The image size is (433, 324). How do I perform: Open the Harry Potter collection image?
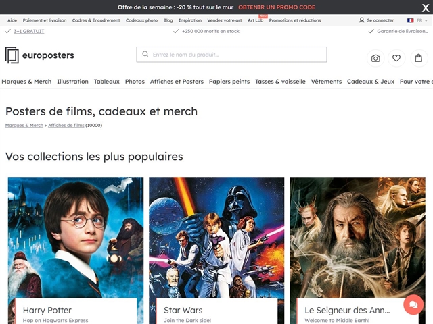(x=76, y=238)
